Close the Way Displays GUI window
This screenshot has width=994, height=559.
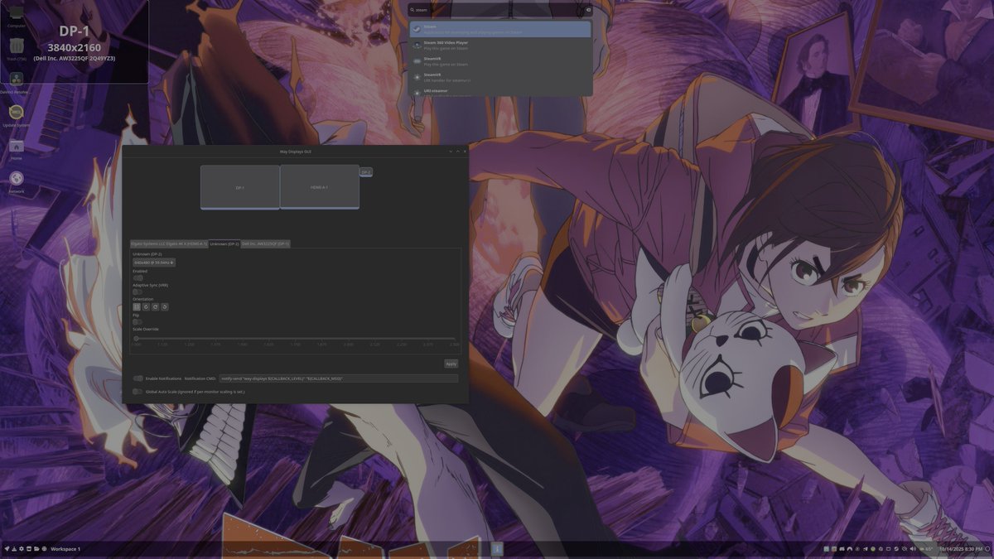click(x=465, y=152)
